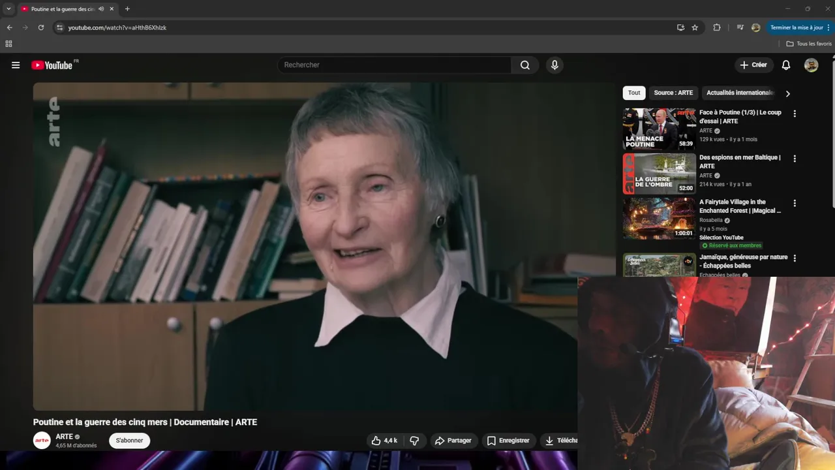Close the Poutine et la guerre tab
Viewport: 835px width, 470px height.
(x=112, y=9)
